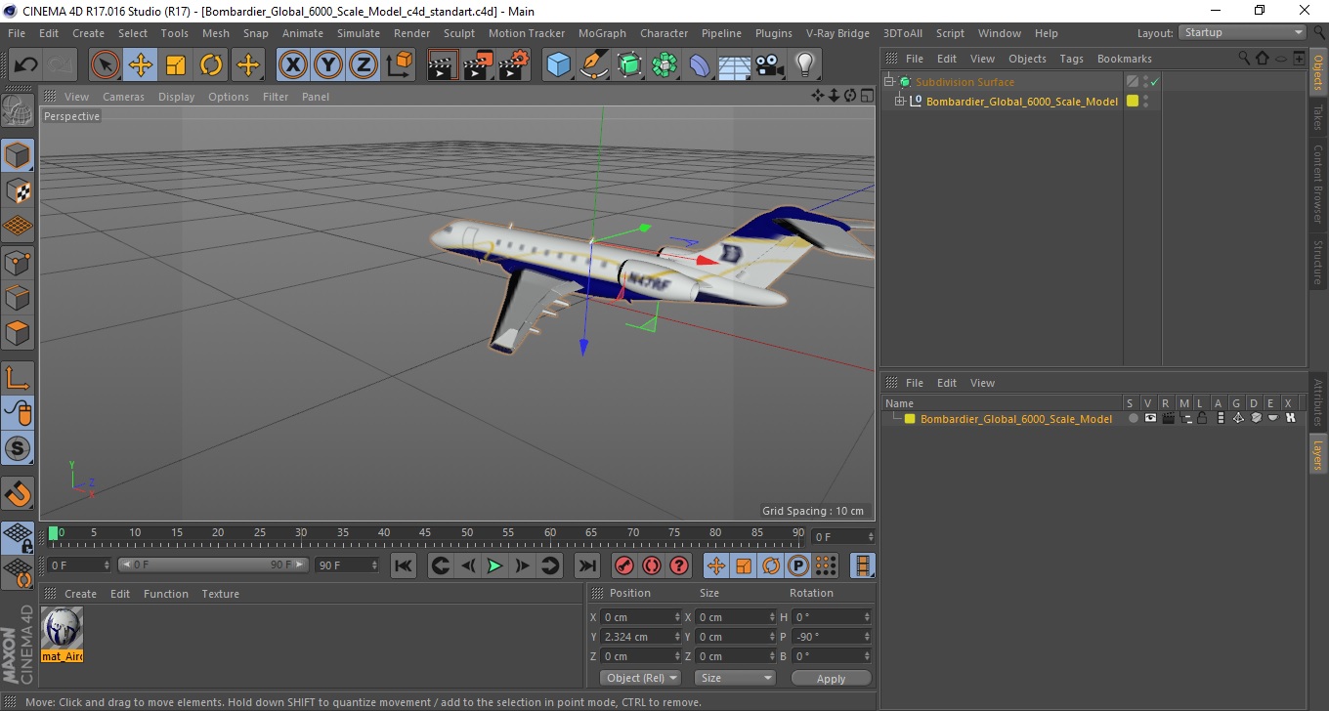Switch to the Takes side tab
The image size is (1329, 711).
click(1318, 117)
